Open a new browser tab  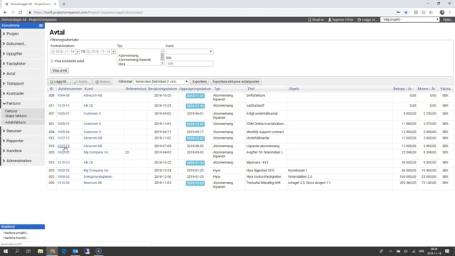point(64,4)
